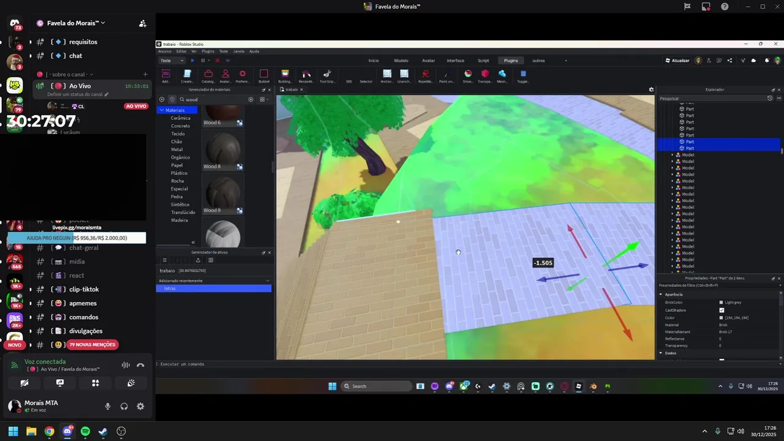Run the game with the blue Play button
Viewport: 784px width, 441px height.
point(192,61)
